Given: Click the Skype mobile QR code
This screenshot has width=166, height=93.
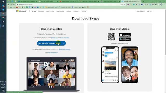Looking at the screenshot, I should [x=111, y=37].
